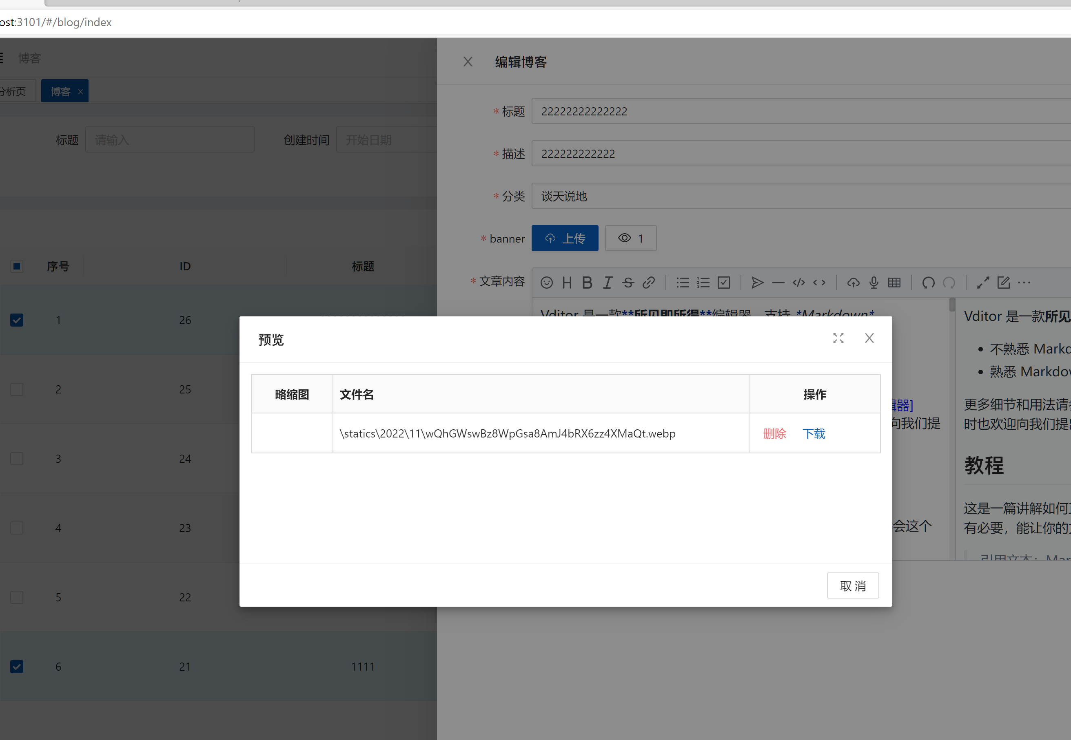This screenshot has width=1071, height=740.
Task: Click the undo icon in editor
Action: [x=928, y=283]
